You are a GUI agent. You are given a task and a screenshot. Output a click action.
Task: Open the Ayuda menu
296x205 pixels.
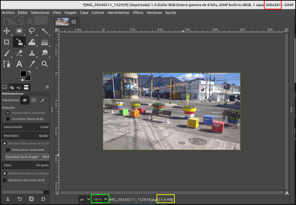click(x=170, y=13)
